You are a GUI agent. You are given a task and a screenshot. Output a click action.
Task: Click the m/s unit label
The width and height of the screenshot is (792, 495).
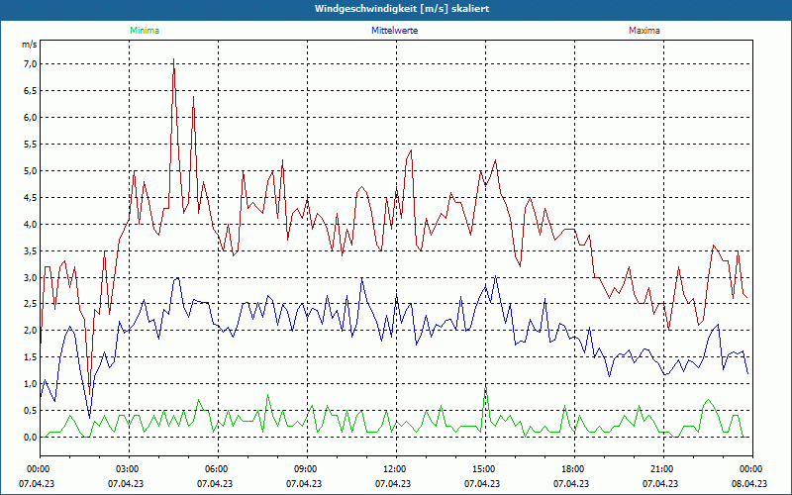tap(29, 45)
